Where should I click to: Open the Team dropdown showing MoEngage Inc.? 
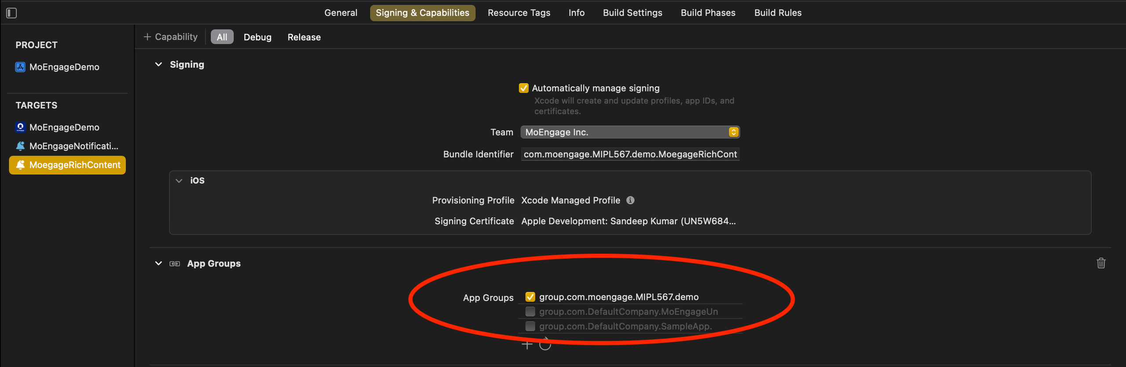pos(630,132)
